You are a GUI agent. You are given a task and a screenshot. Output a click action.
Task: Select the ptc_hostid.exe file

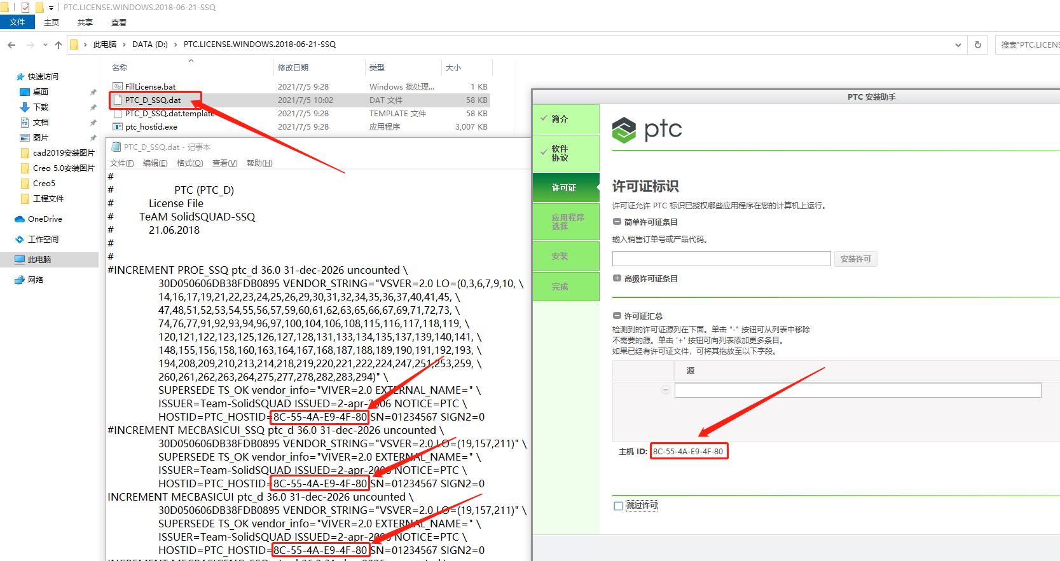pos(151,126)
